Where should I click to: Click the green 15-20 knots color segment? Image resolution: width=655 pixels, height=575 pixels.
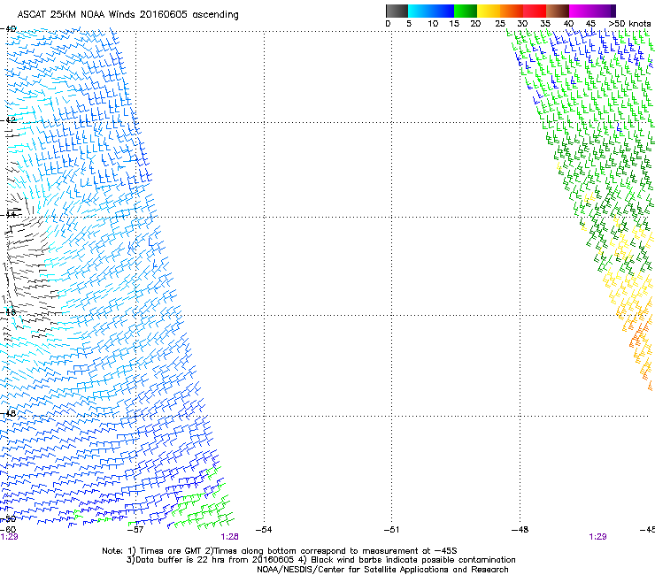(466, 11)
